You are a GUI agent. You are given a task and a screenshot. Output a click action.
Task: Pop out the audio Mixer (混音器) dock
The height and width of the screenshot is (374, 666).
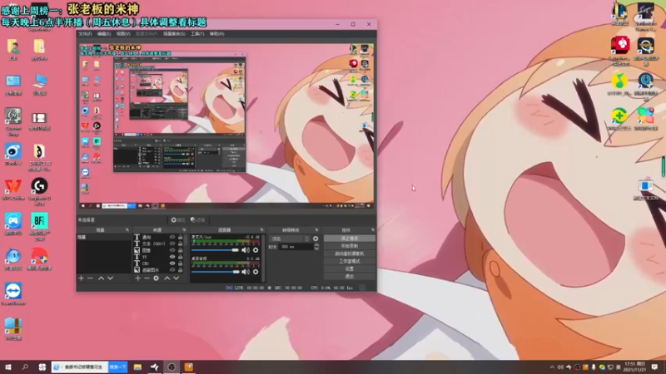[261, 230]
